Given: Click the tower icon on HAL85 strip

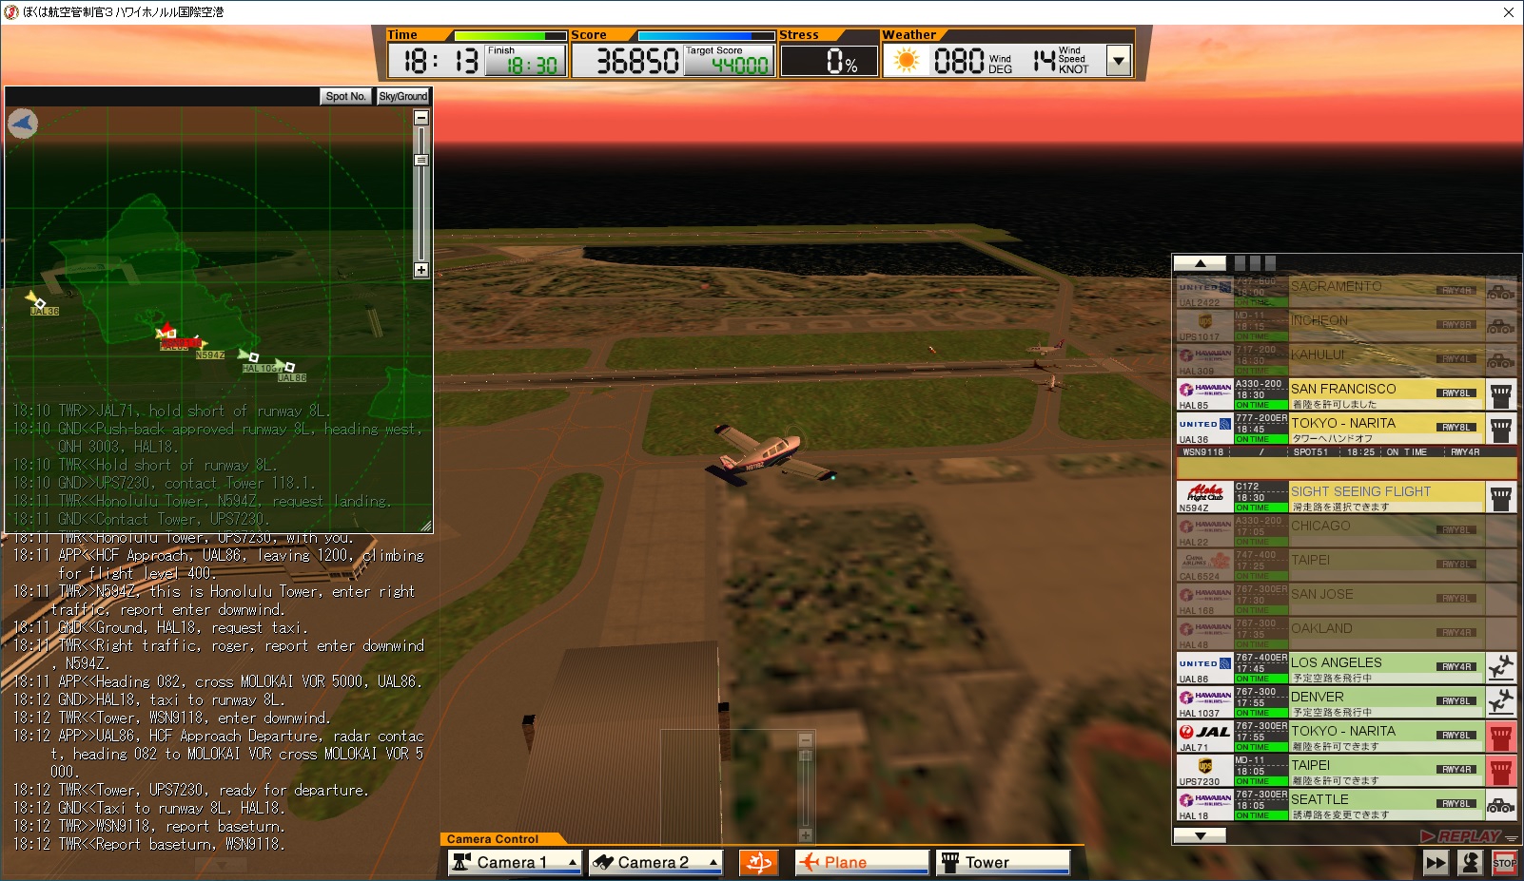Looking at the screenshot, I should click(1501, 394).
